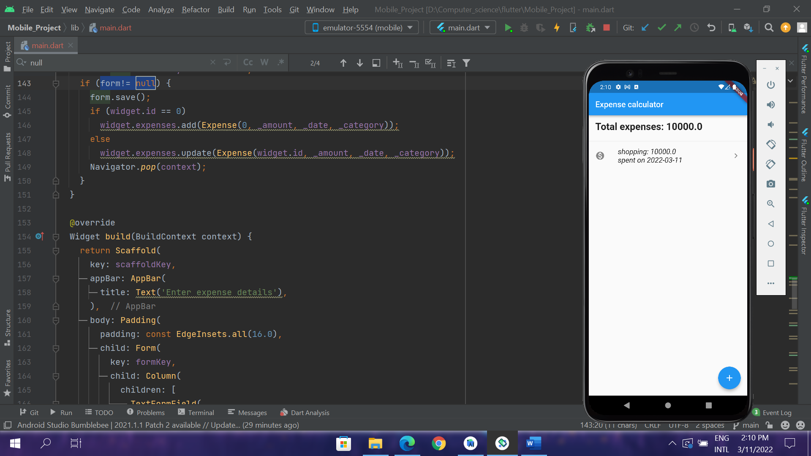Click the Debug bug icon in toolbar
811x456 pixels.
click(524, 28)
